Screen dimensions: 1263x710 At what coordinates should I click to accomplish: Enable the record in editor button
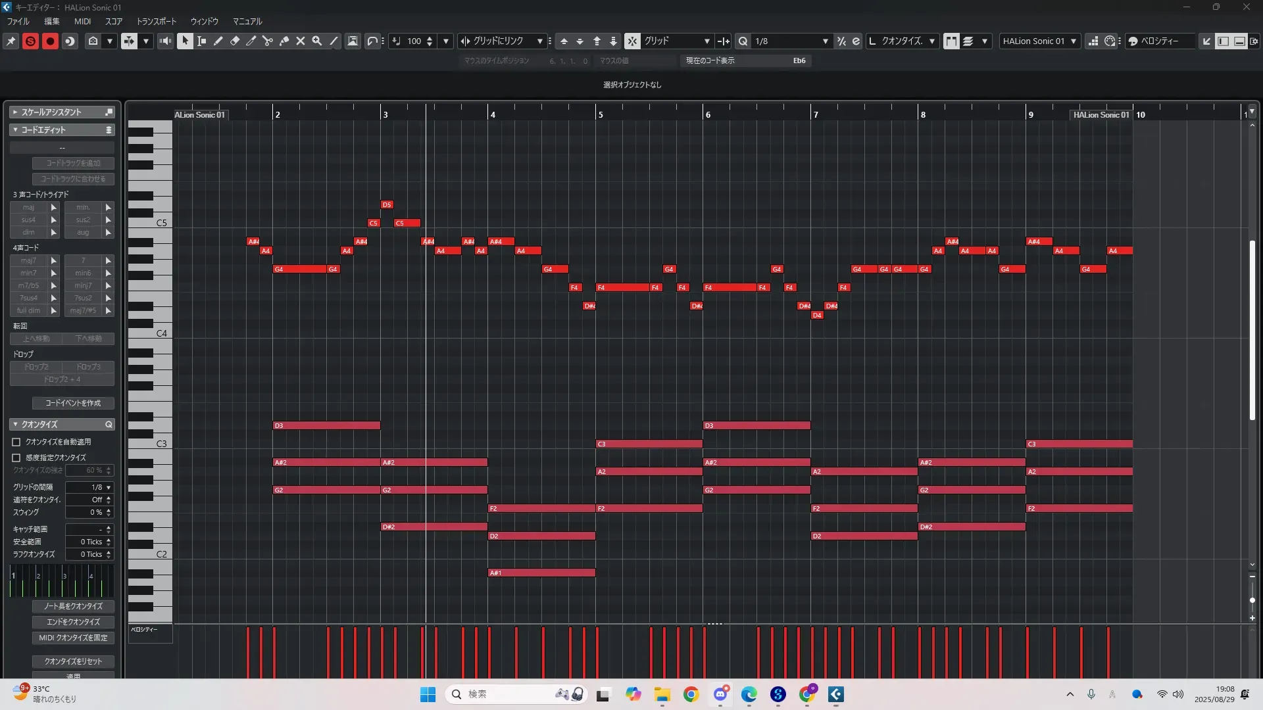click(50, 41)
